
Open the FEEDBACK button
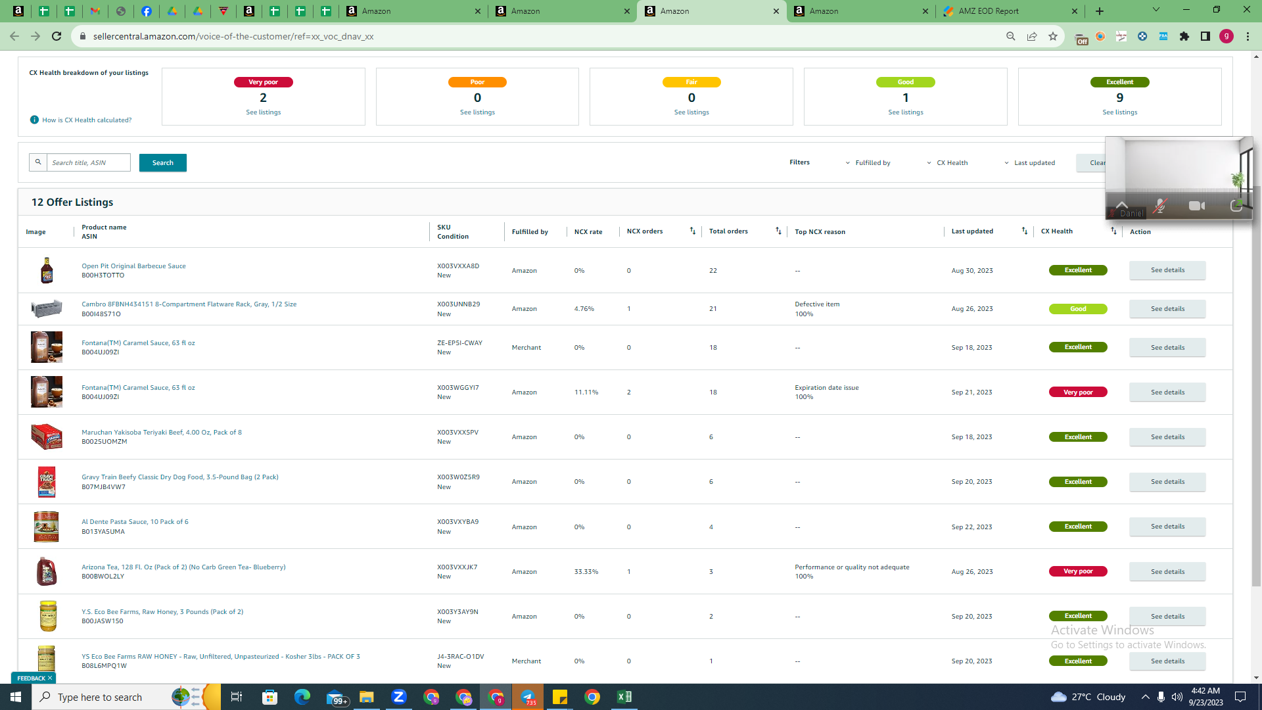(x=31, y=678)
